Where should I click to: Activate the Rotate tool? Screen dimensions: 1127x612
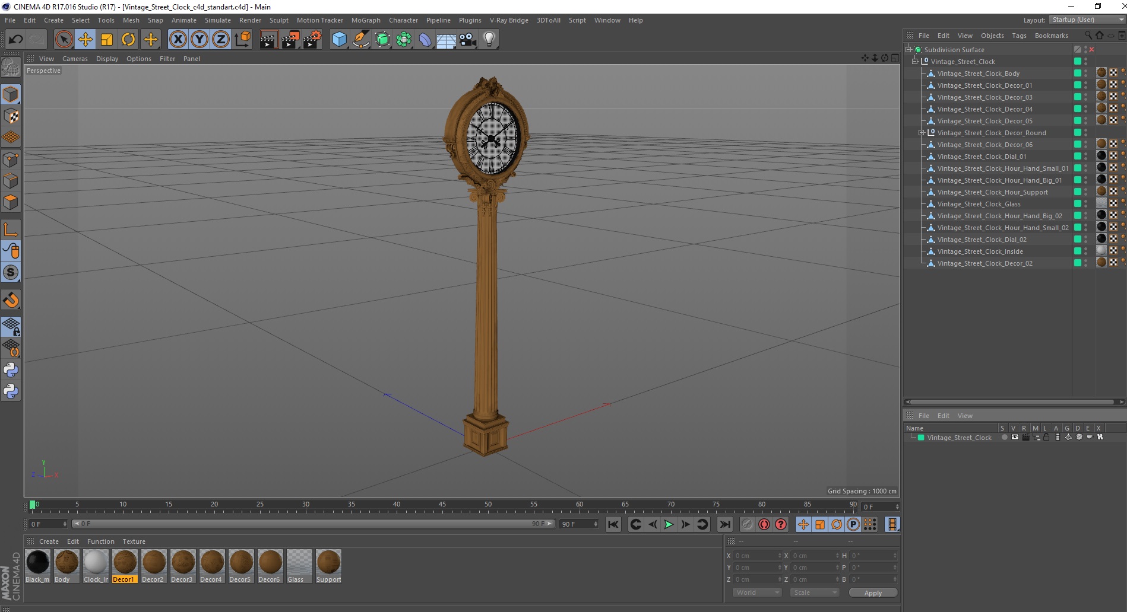pos(128,40)
